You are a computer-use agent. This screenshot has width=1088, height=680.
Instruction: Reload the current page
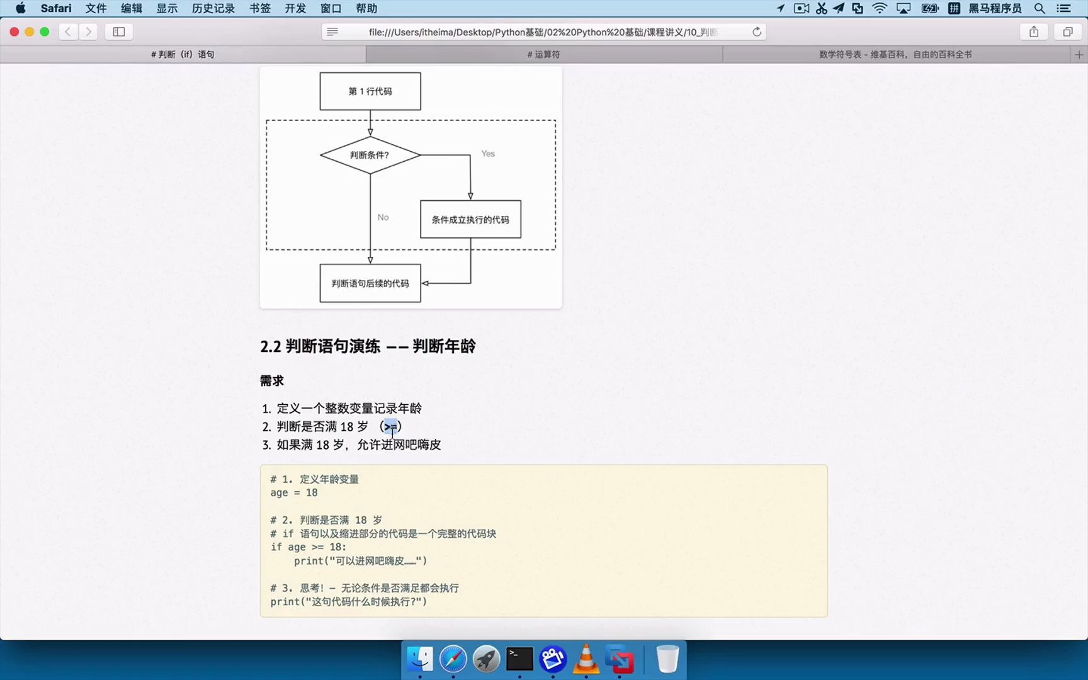756,31
